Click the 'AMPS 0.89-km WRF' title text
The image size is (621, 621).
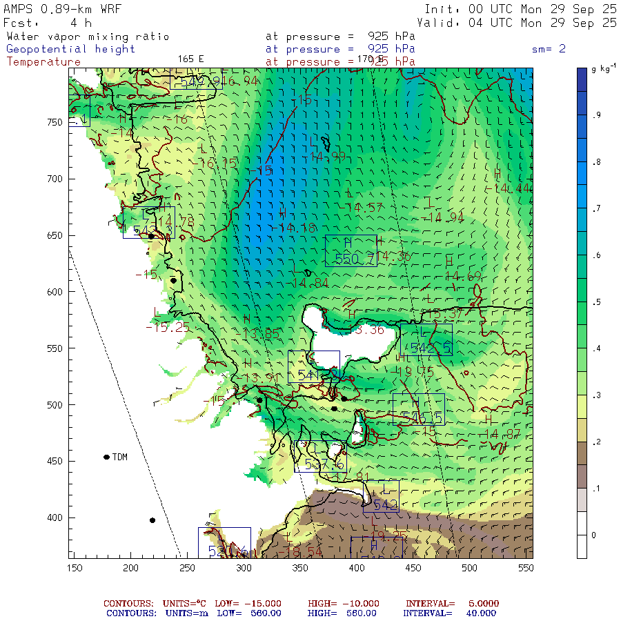click(62, 9)
